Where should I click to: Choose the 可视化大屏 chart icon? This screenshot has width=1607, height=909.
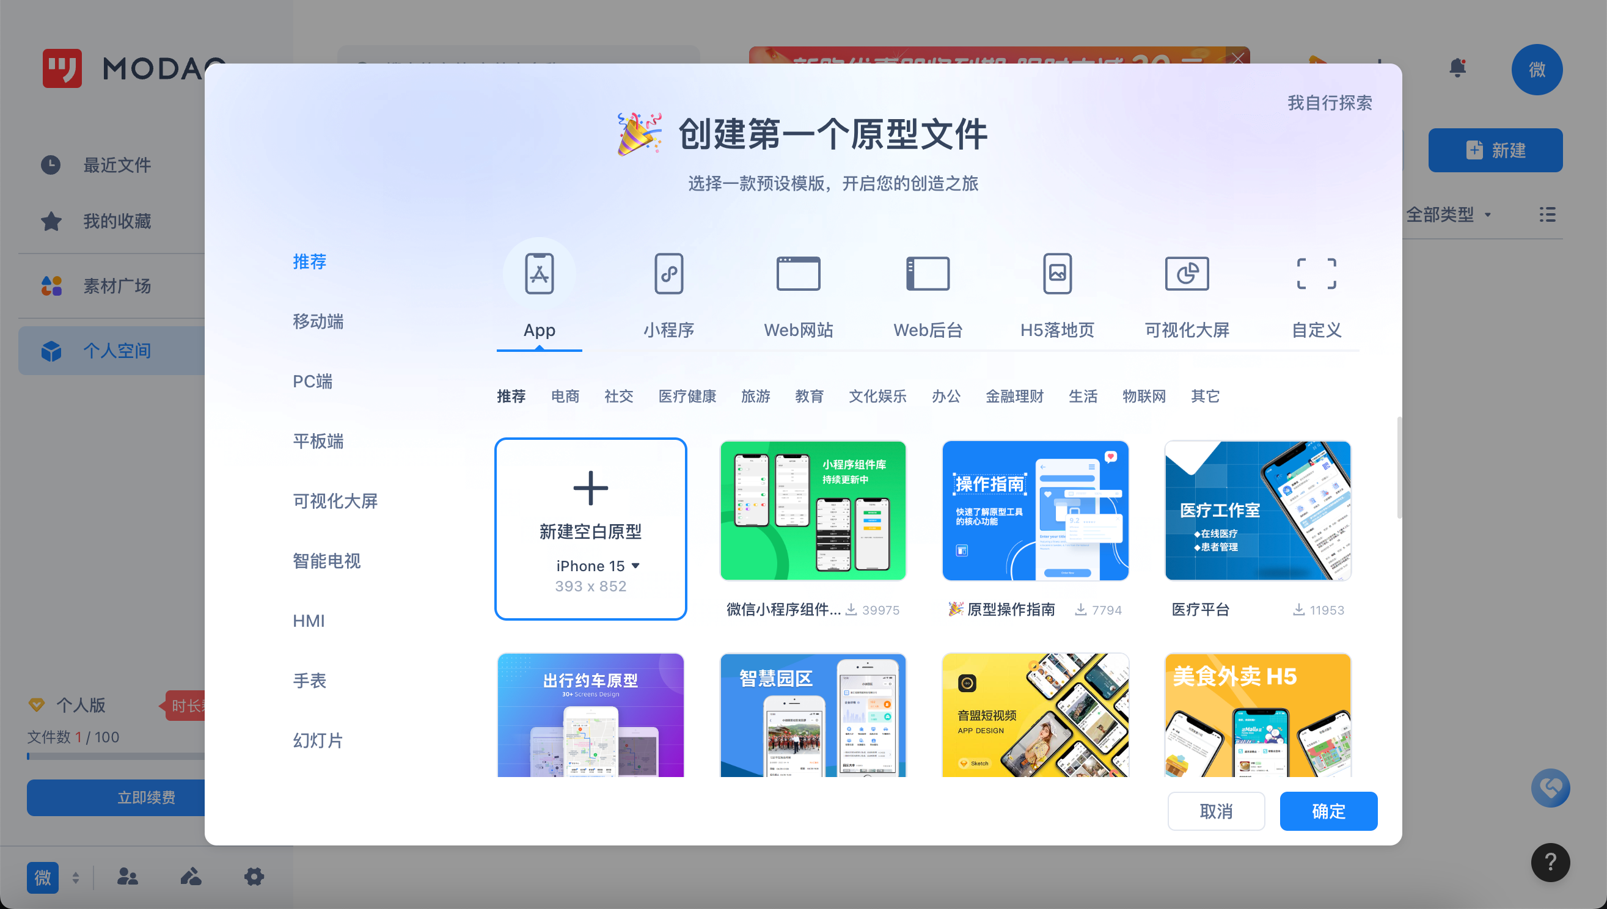coord(1187,274)
